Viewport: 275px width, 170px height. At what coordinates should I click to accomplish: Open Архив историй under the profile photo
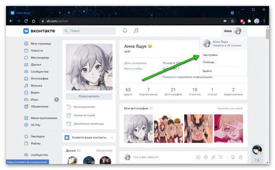(x=84, y=115)
